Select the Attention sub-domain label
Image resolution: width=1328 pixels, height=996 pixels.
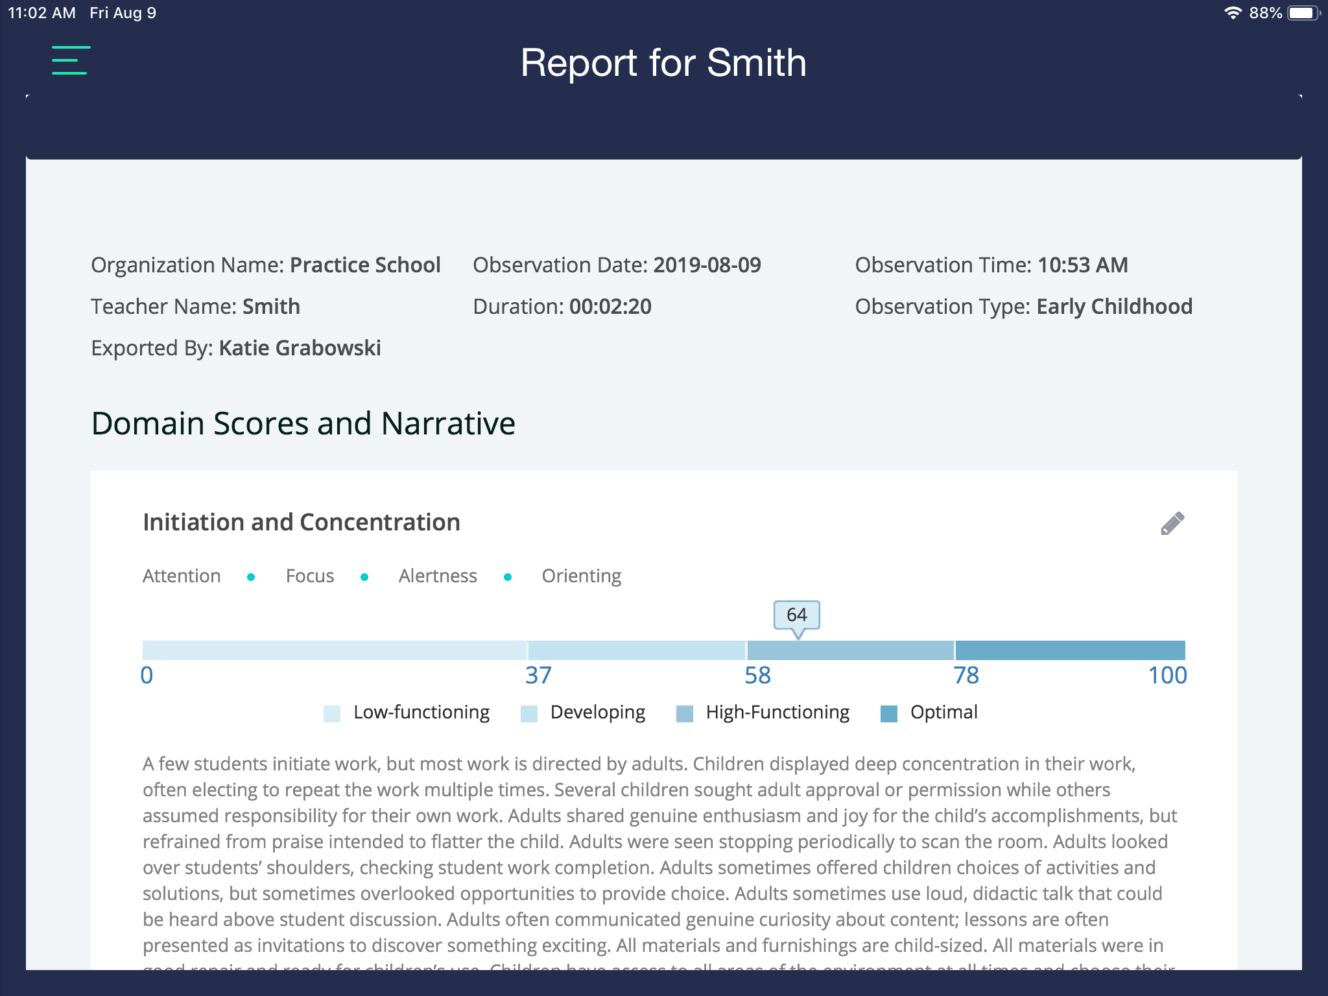pos(182,576)
